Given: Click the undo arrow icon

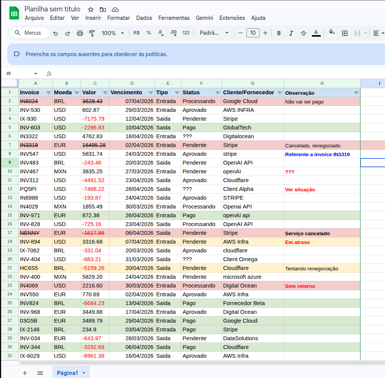Looking at the screenshot, I should [x=55, y=33].
